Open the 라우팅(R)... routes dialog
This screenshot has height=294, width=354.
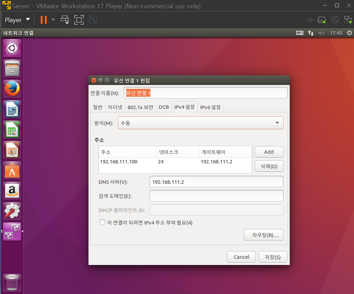pos(263,235)
